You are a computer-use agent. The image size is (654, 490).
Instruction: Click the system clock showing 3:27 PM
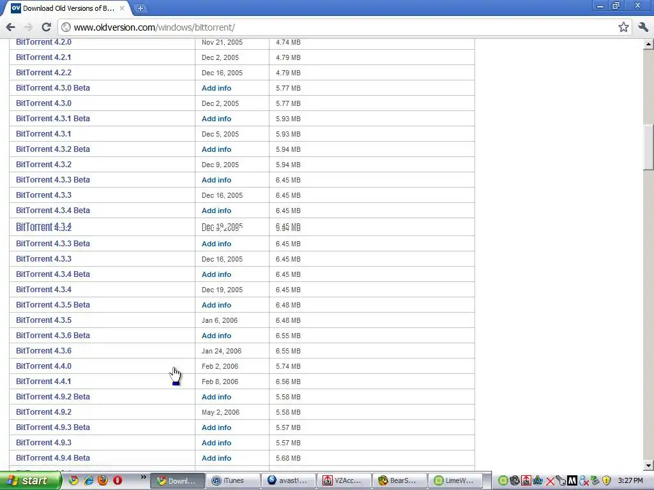tap(630, 481)
